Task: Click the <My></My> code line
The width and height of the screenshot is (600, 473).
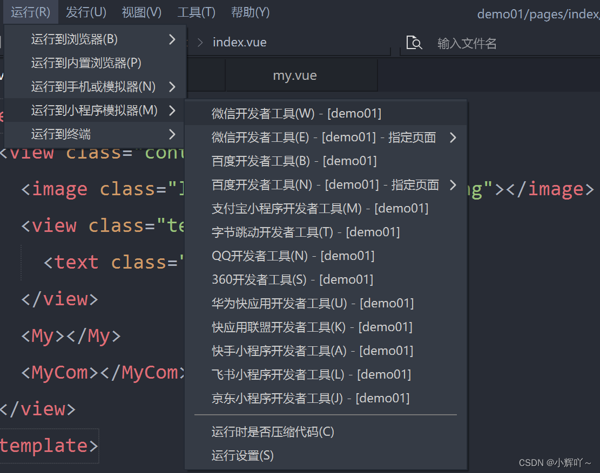Action: point(71,336)
